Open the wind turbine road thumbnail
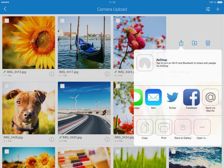This screenshot has width=224, height=168. click(84, 108)
